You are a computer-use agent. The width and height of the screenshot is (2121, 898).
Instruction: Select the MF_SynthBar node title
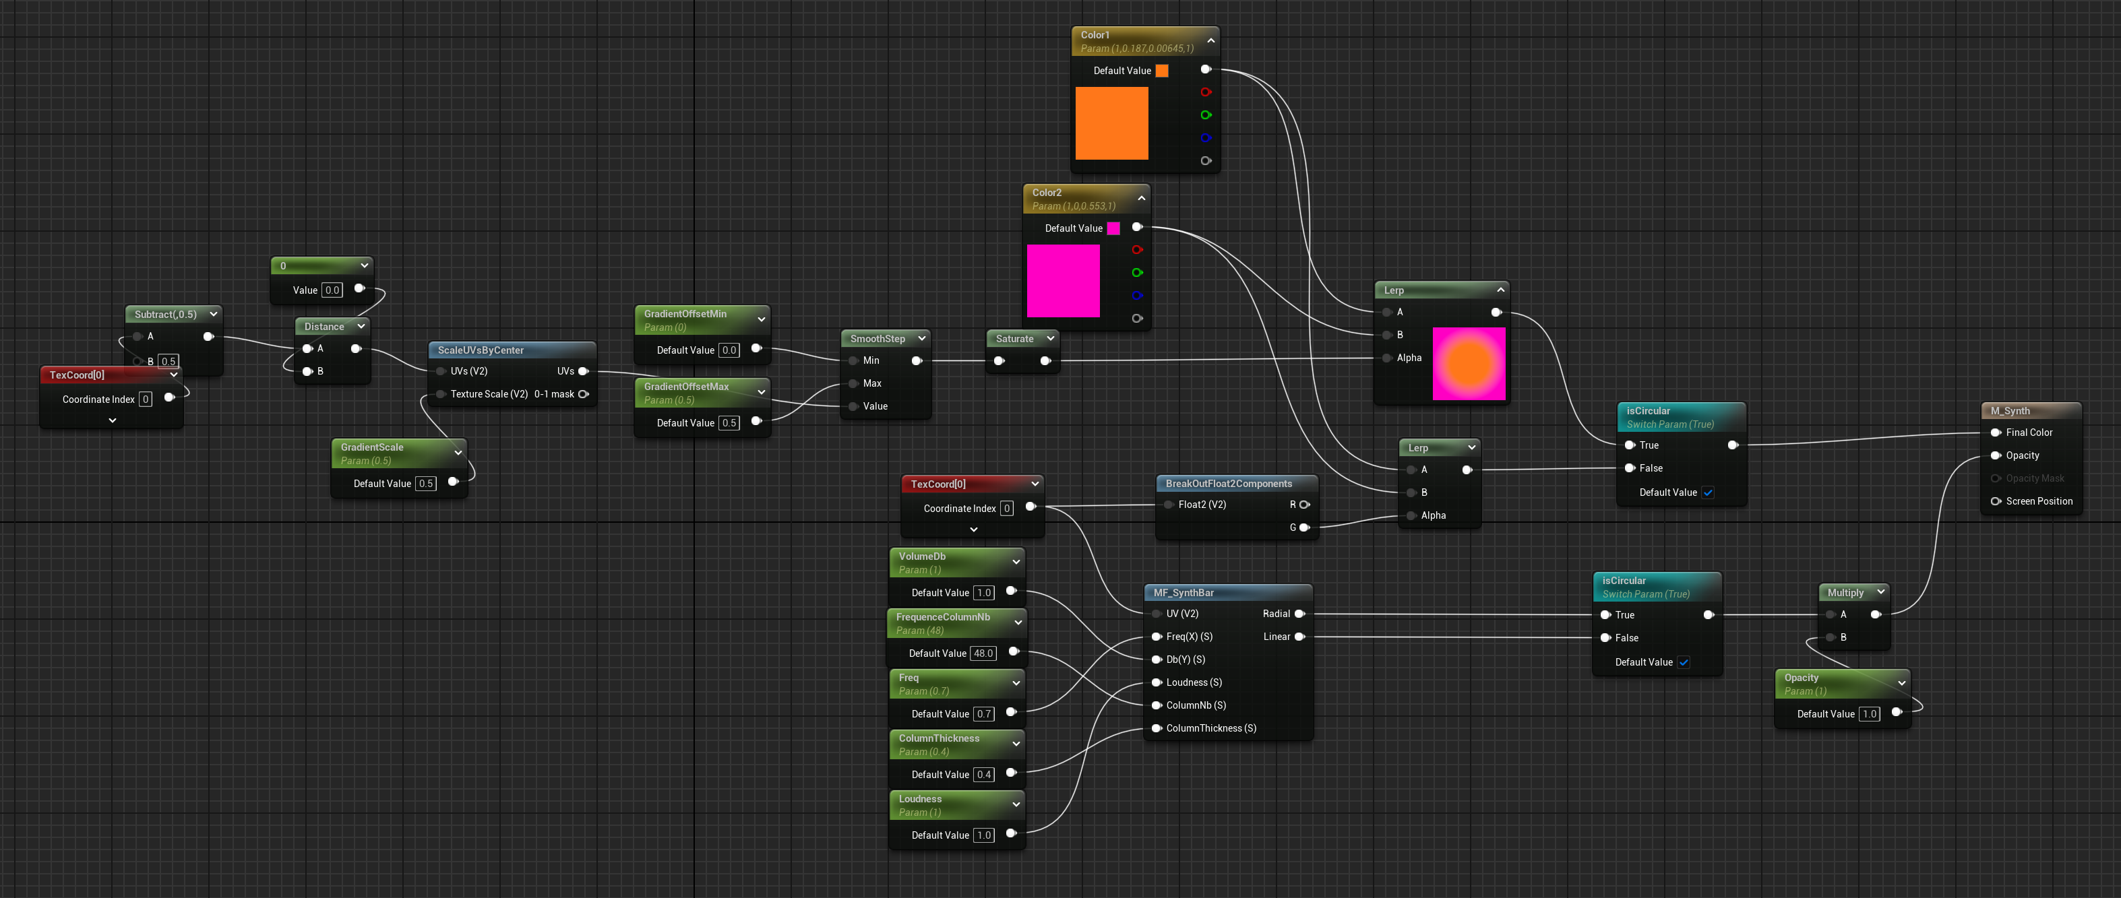tap(1184, 593)
